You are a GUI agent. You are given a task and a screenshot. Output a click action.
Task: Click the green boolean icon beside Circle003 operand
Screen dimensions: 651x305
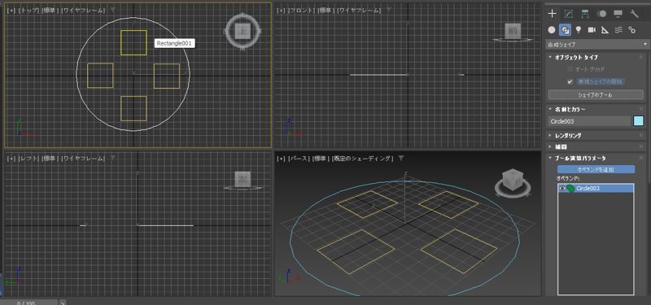pyautogui.click(x=571, y=189)
